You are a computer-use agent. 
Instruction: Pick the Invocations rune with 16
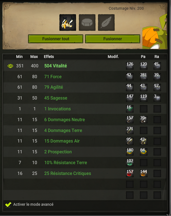130,109
